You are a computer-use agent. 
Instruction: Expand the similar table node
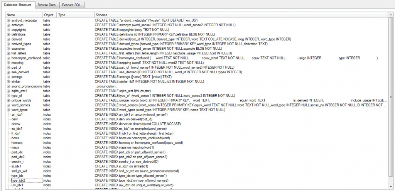[x=8, y=81]
